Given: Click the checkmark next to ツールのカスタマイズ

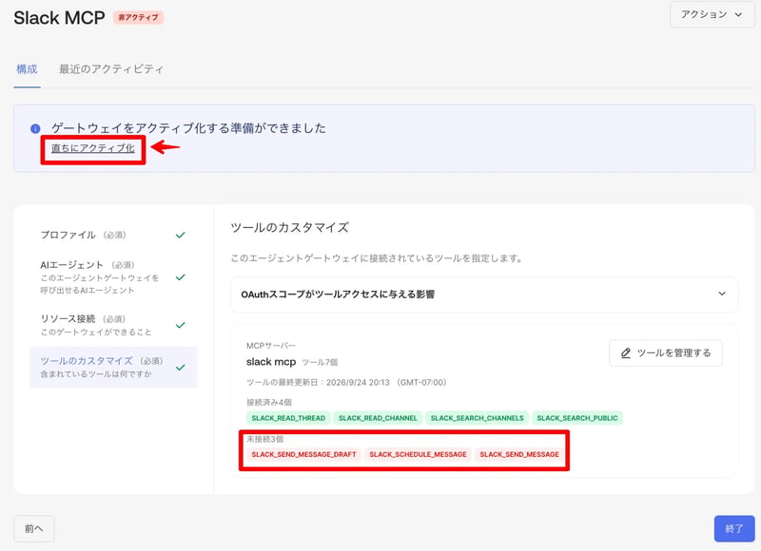Looking at the screenshot, I should (180, 368).
